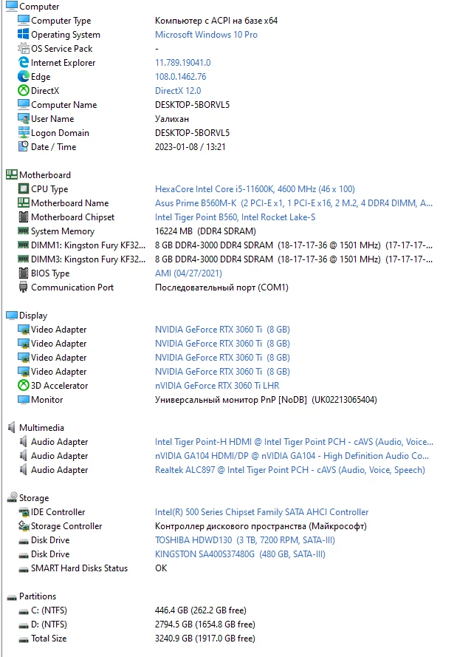Click the System Memory RAM icon
454x657 pixels.
(24, 231)
